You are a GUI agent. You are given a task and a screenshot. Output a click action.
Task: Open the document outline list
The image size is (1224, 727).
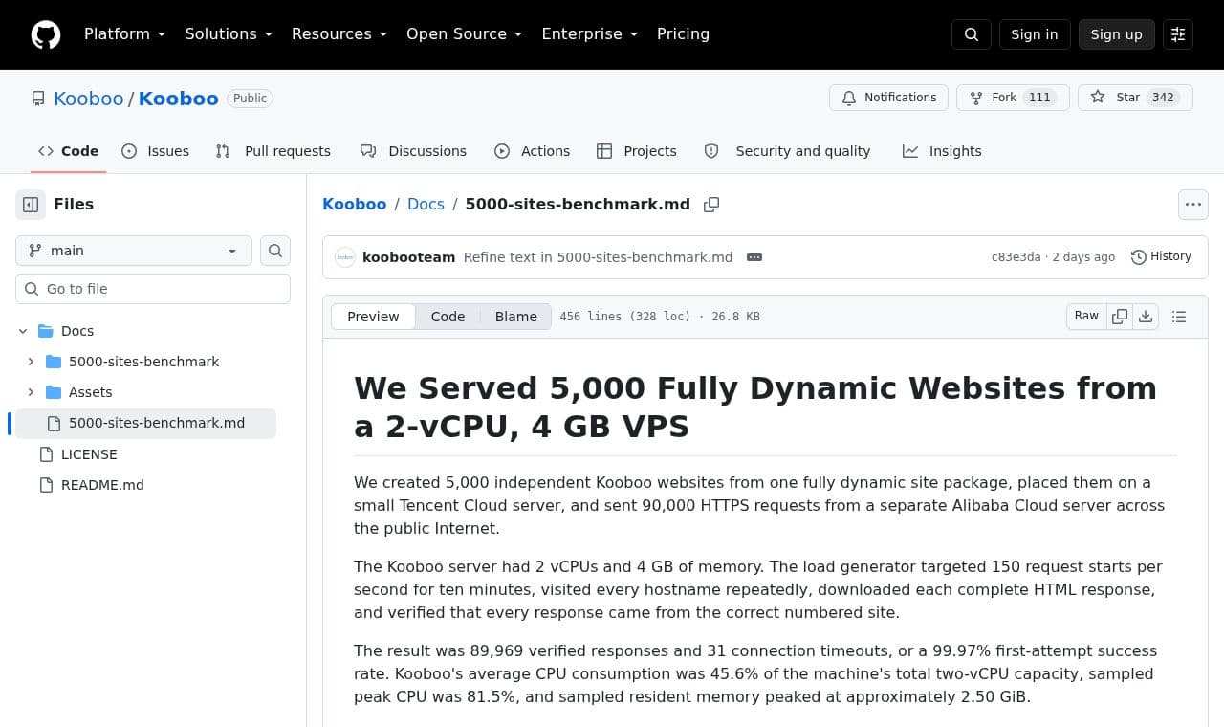1179,317
